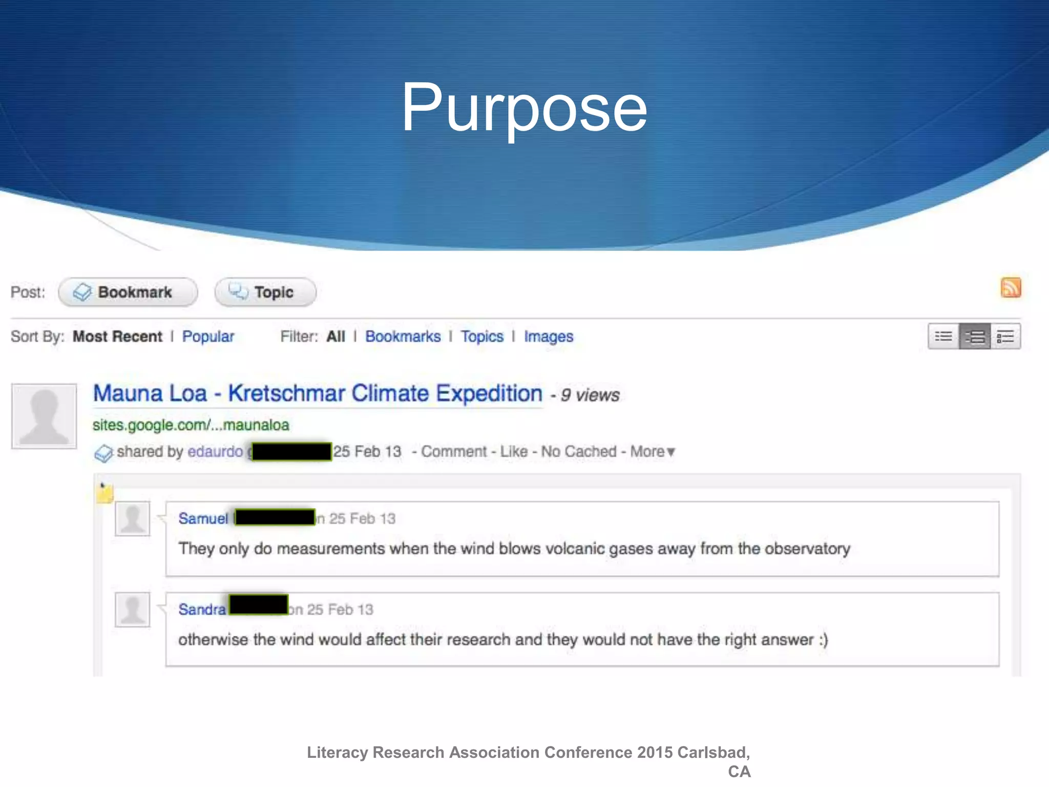This screenshot has width=1049, height=787.
Task: Switch to detailed list view icon
Action: [x=1005, y=337]
